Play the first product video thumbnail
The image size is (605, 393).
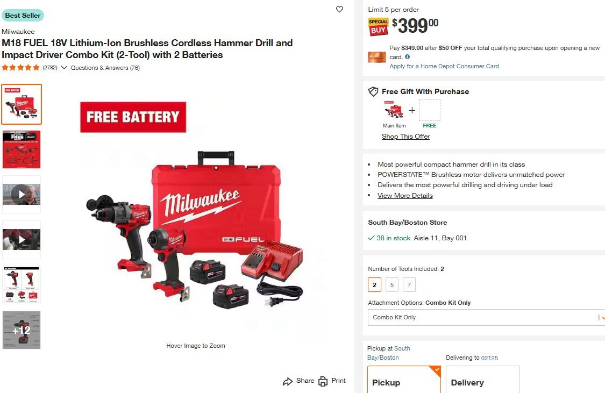[22, 195]
